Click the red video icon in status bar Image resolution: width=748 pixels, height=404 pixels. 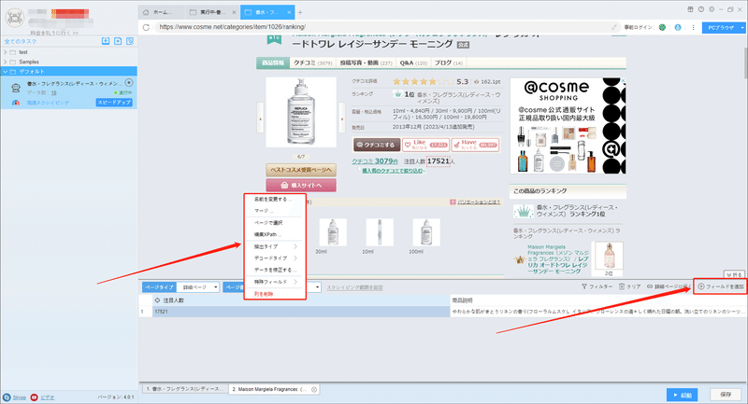pos(34,397)
